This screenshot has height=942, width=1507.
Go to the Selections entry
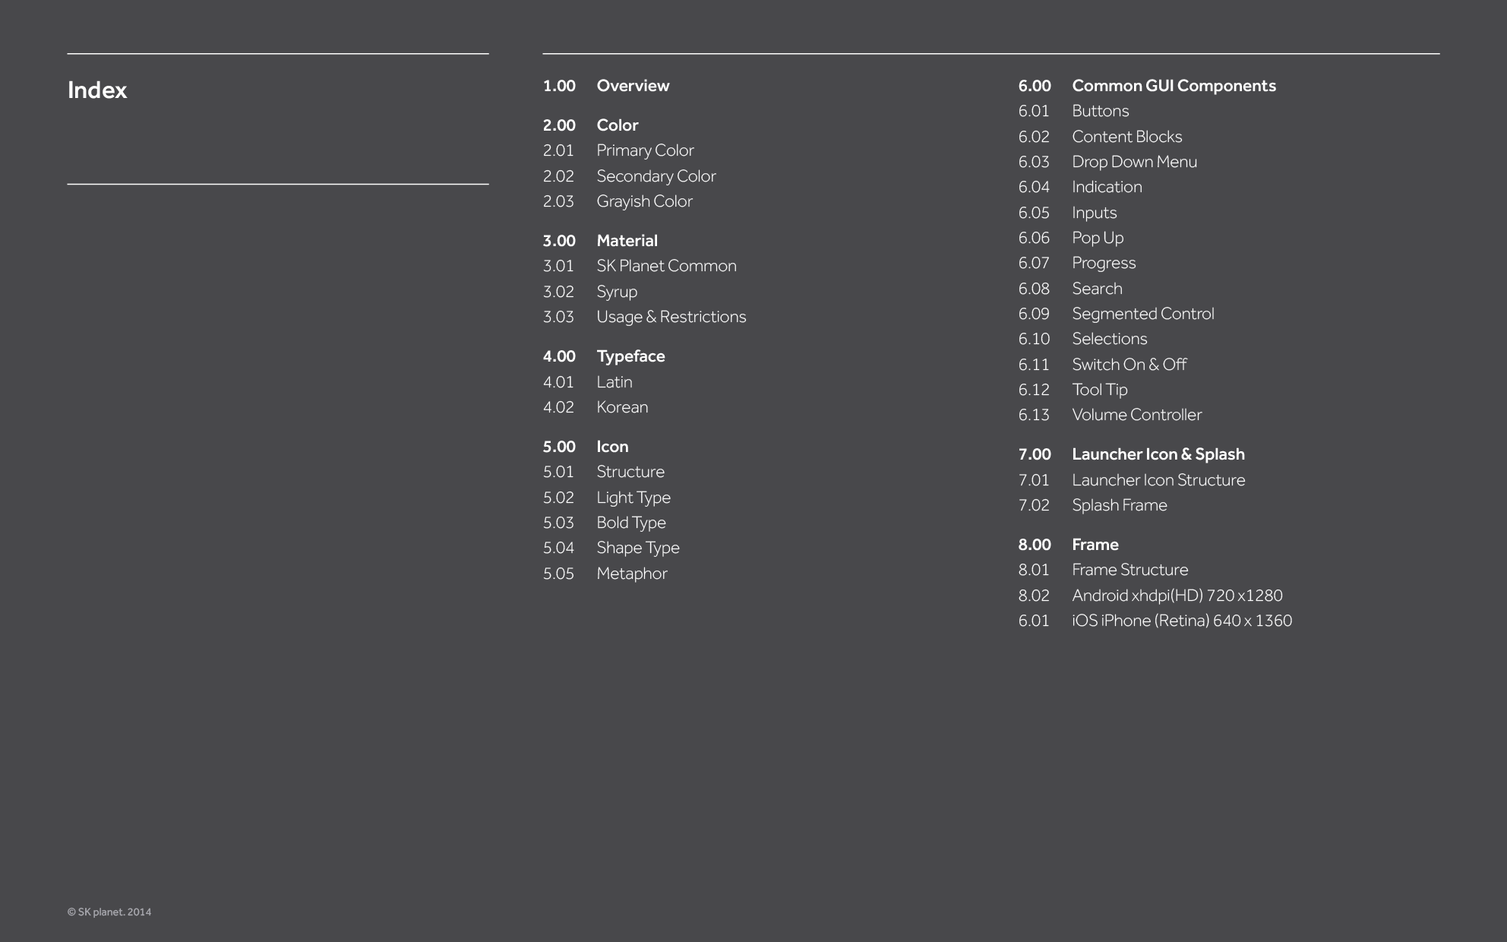click(x=1109, y=339)
